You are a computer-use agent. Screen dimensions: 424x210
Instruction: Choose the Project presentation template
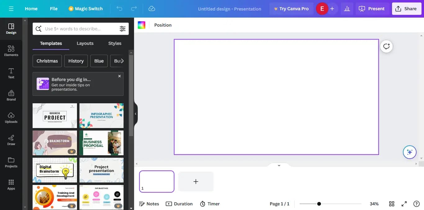click(101, 170)
